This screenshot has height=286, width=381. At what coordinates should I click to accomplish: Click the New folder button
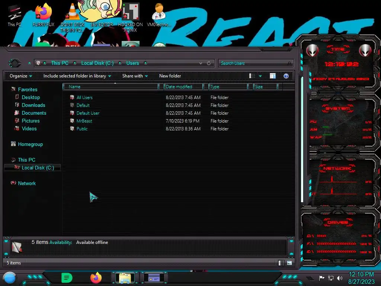pyautogui.click(x=170, y=76)
